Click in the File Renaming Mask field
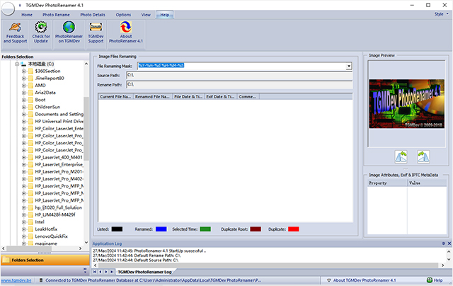This screenshot has height=286, width=453. tap(242, 66)
